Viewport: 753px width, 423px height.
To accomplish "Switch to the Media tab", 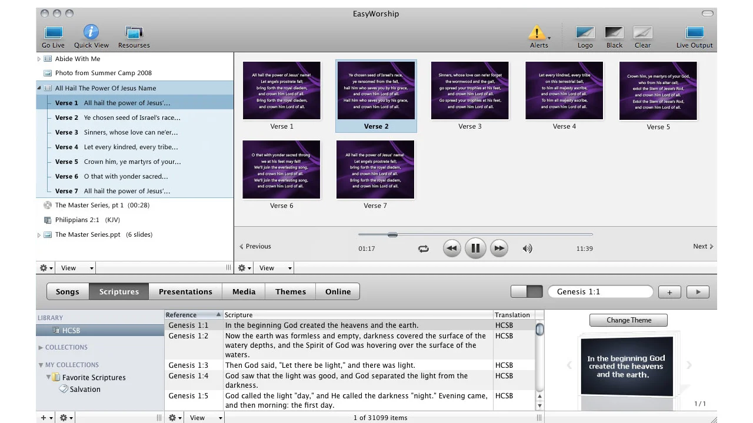I will [x=244, y=291].
